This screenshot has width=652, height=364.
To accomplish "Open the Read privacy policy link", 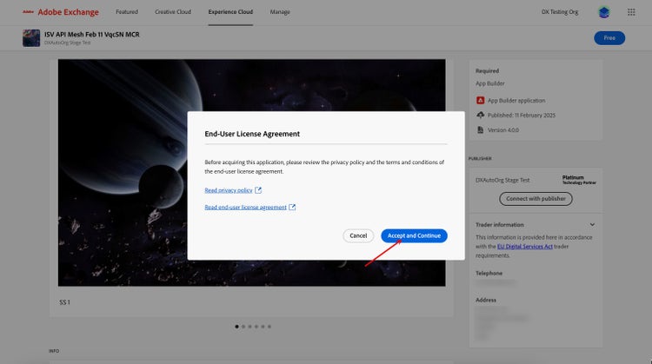I will pos(229,189).
